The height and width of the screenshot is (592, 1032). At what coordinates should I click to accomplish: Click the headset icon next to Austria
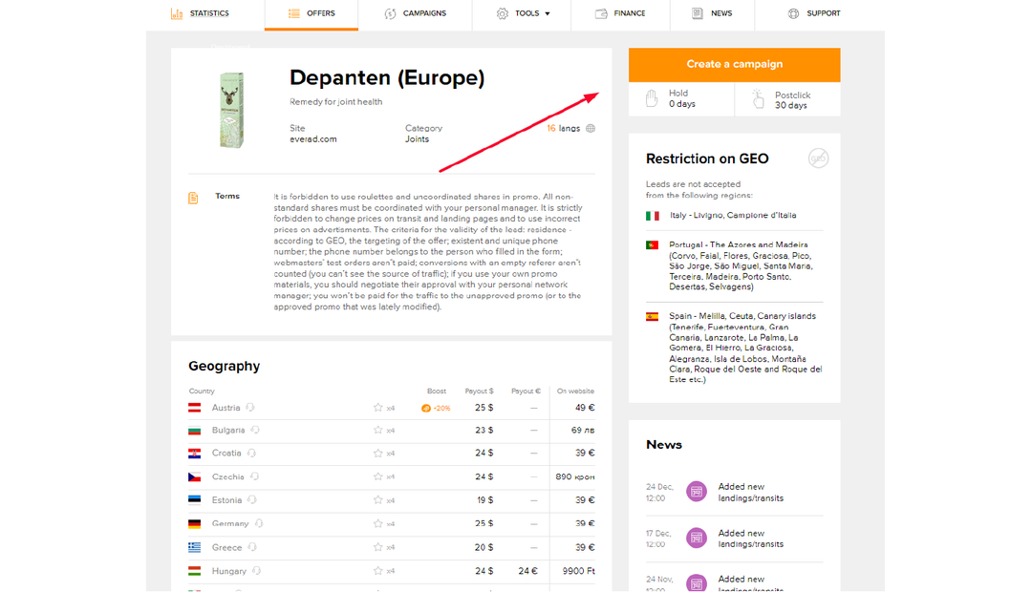tap(250, 408)
